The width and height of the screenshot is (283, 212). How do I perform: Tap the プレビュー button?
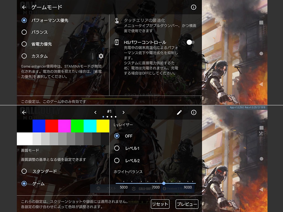187,204
